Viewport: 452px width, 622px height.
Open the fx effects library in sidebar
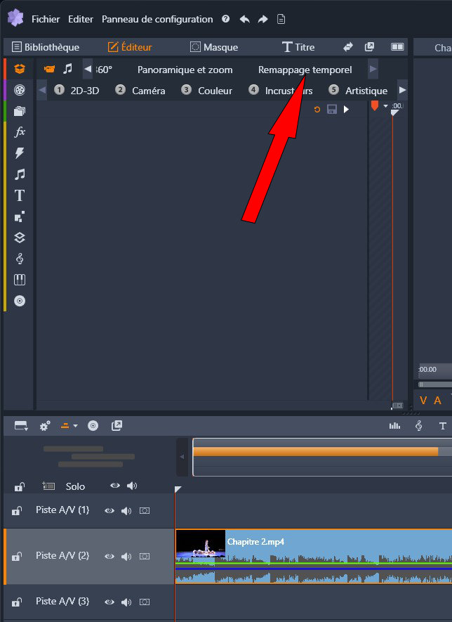pyautogui.click(x=20, y=131)
